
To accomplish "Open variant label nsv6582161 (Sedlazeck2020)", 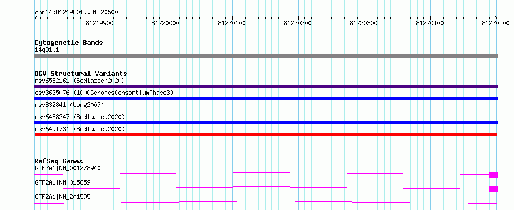I will [80, 81].
